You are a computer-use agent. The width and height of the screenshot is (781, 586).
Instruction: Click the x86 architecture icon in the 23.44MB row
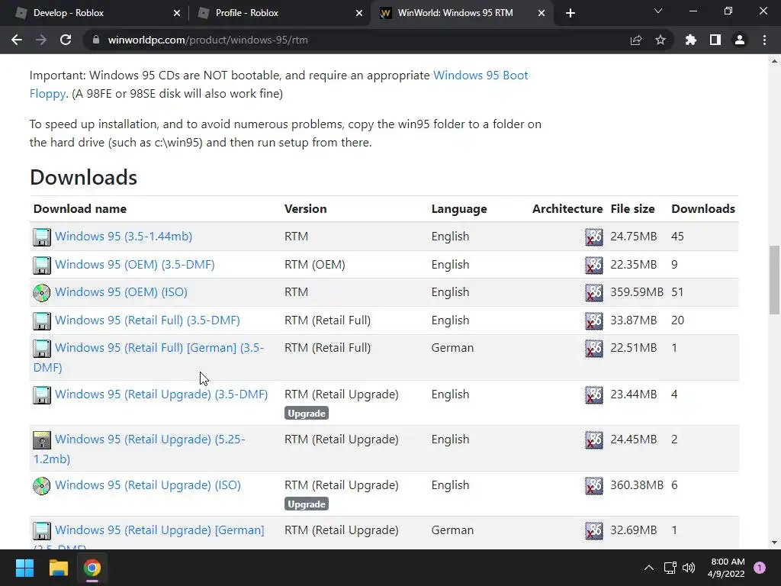point(593,395)
